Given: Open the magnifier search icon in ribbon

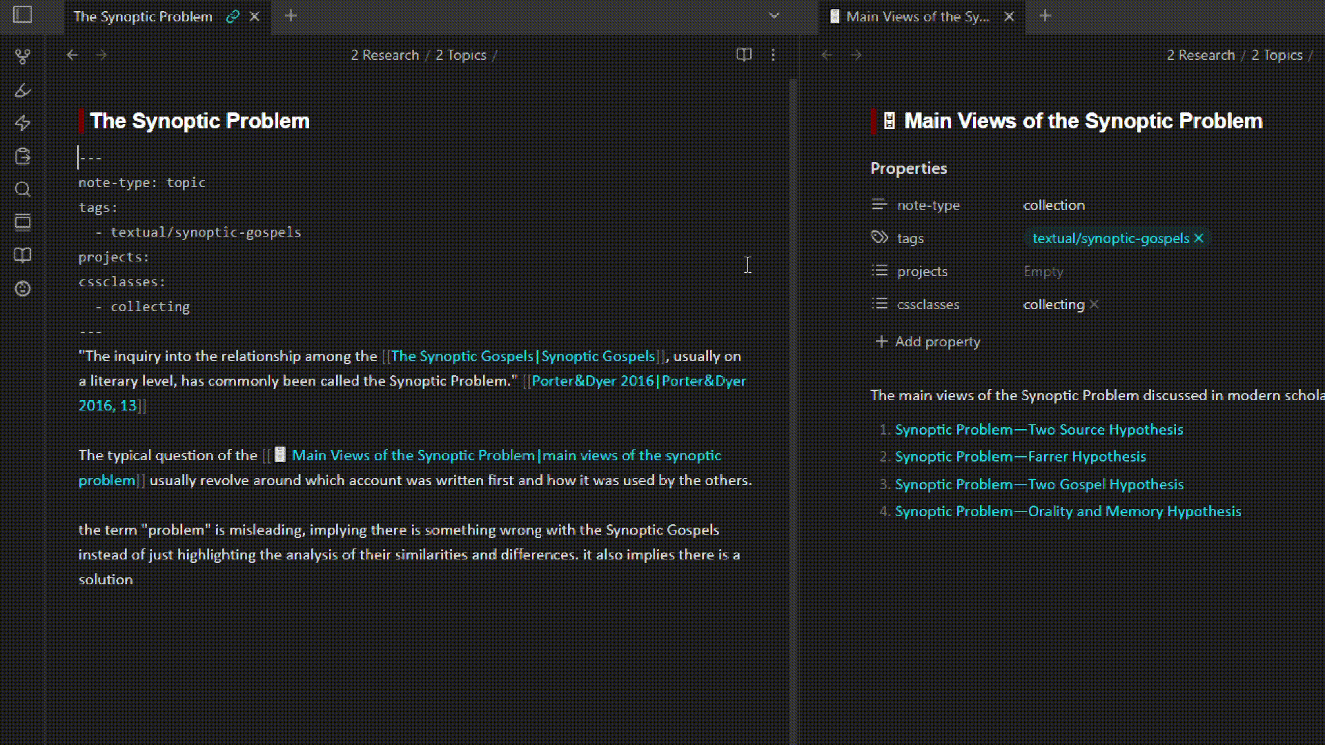Looking at the screenshot, I should pyautogui.click(x=23, y=189).
